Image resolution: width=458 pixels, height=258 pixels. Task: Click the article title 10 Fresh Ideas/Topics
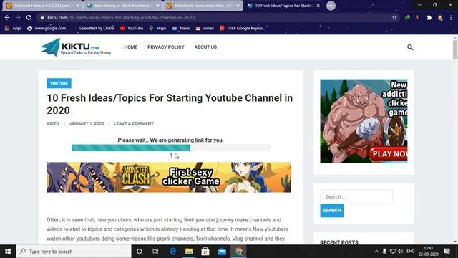click(x=170, y=104)
